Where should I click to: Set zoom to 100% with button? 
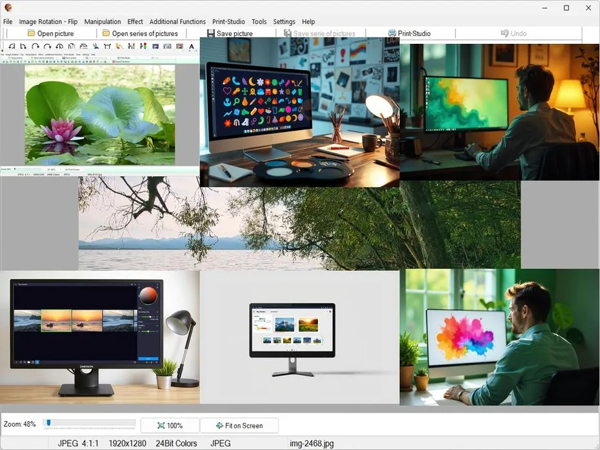pyautogui.click(x=170, y=426)
